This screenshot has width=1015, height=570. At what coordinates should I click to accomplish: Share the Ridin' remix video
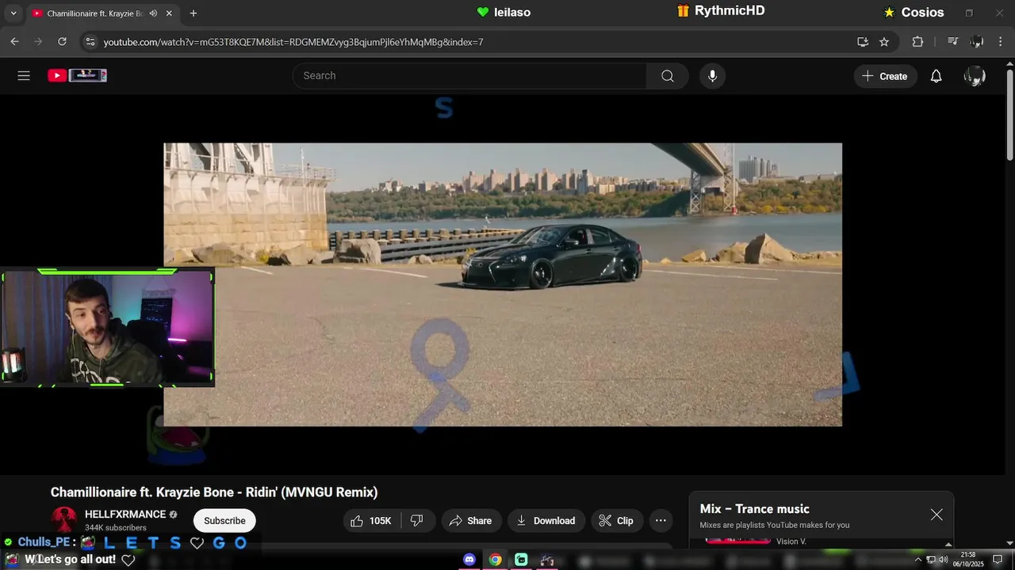(x=470, y=520)
